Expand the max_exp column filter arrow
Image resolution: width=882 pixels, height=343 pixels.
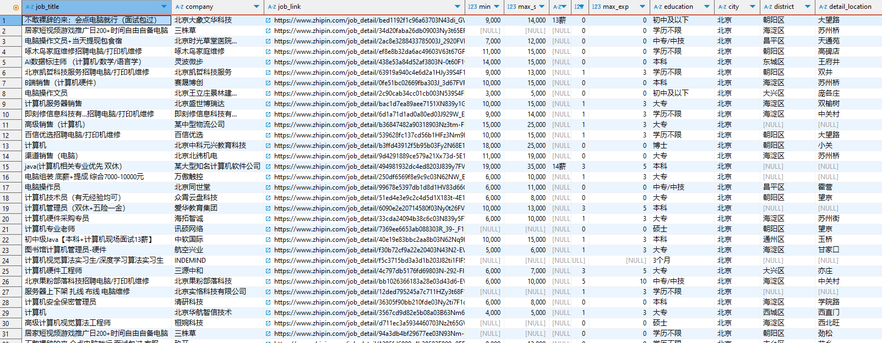coord(643,7)
